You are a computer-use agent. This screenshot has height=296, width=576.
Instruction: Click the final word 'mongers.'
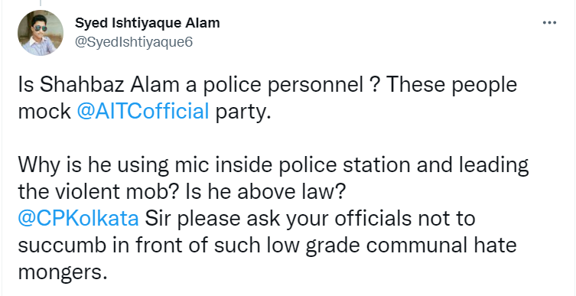point(63,273)
